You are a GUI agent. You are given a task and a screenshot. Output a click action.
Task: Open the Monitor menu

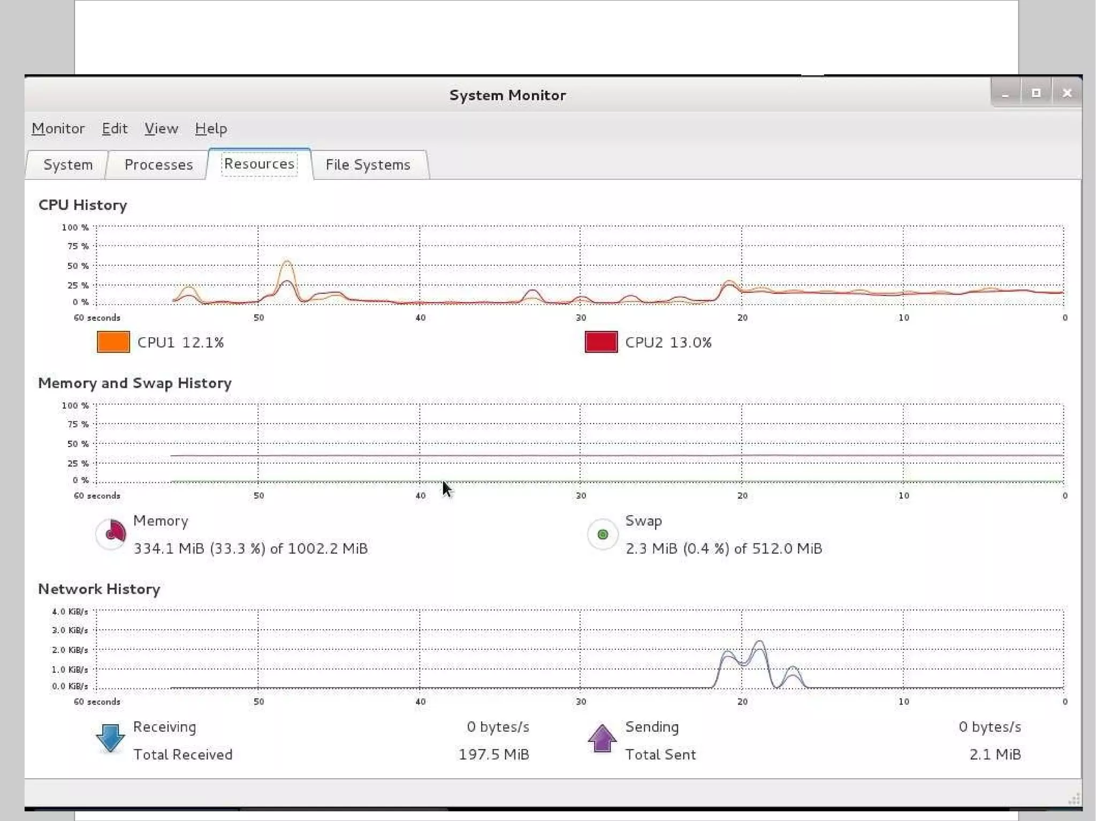pos(58,128)
